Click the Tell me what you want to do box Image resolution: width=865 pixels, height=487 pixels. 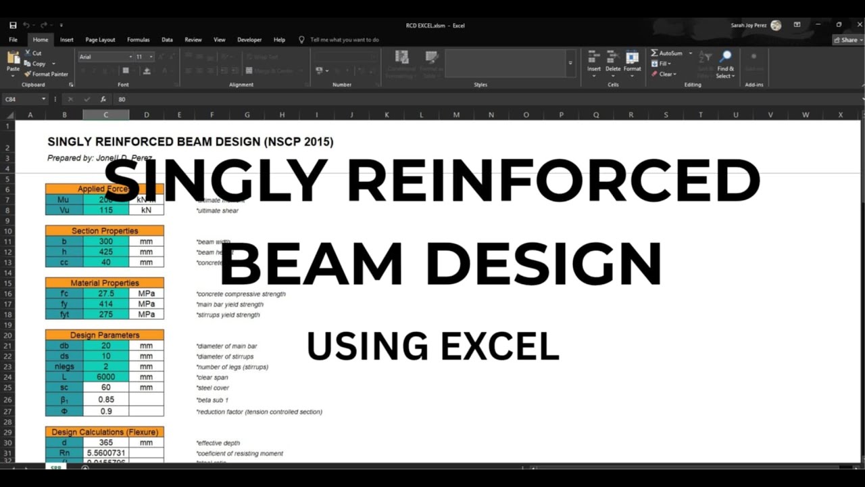(x=345, y=40)
